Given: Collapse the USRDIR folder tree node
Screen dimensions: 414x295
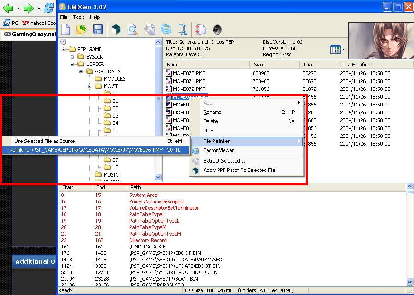Looking at the screenshot, I should [x=72, y=64].
